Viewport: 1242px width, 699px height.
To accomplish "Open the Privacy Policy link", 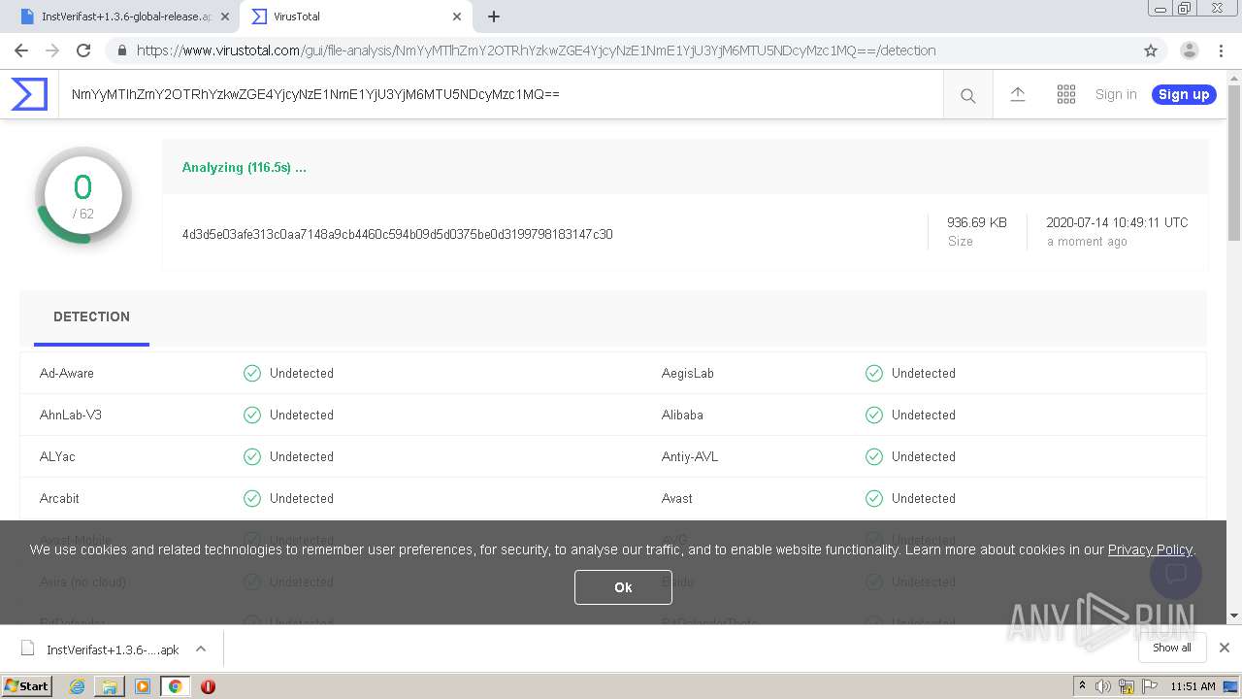I will click(1150, 549).
